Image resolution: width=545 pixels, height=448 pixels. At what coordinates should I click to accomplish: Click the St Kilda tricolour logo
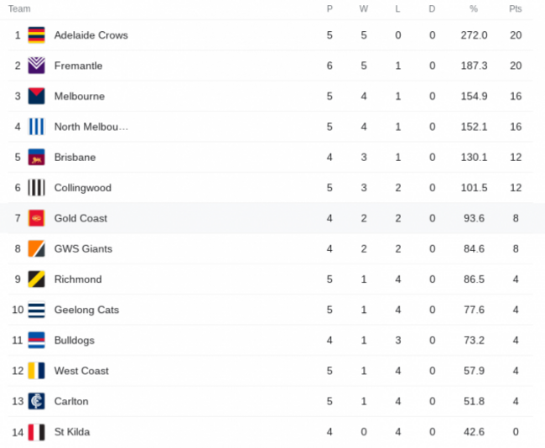[37, 432]
